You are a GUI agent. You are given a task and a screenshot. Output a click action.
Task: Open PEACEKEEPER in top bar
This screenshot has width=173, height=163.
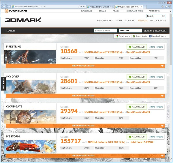point(154,11)
